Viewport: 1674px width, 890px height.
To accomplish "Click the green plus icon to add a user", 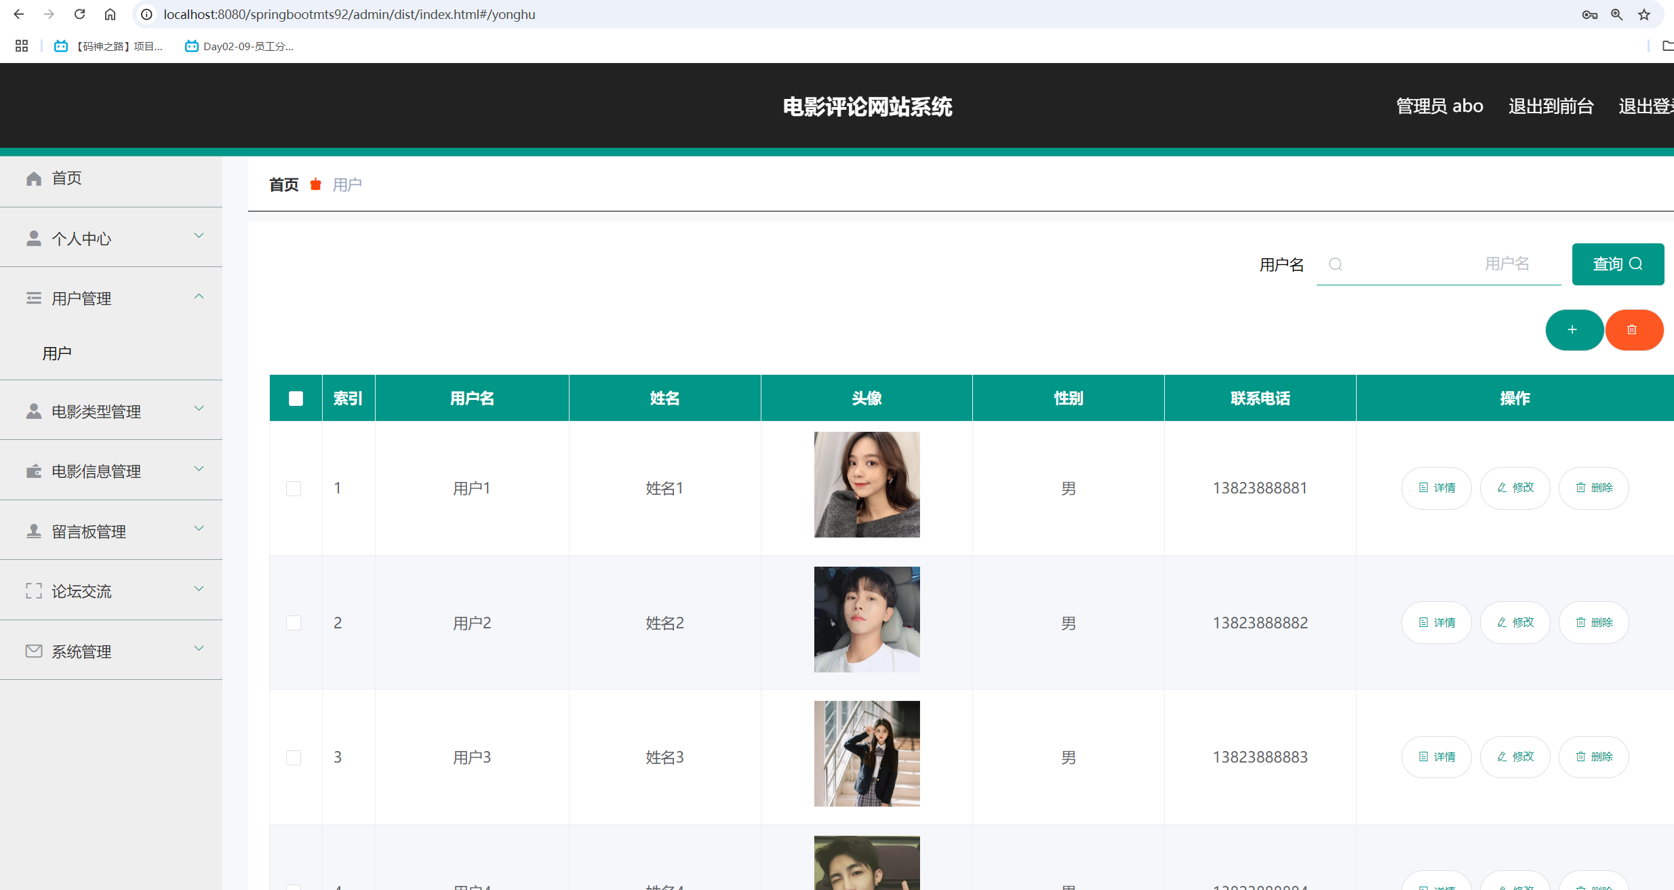I will (1574, 330).
